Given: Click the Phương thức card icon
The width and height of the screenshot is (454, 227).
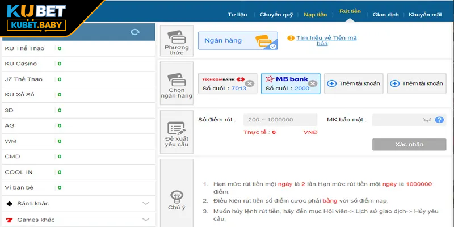Looking at the screenshot, I should coord(176,37).
